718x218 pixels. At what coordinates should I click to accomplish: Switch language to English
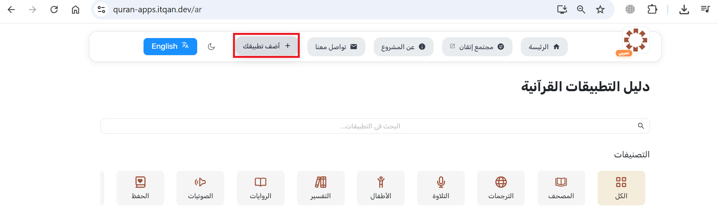(x=170, y=46)
